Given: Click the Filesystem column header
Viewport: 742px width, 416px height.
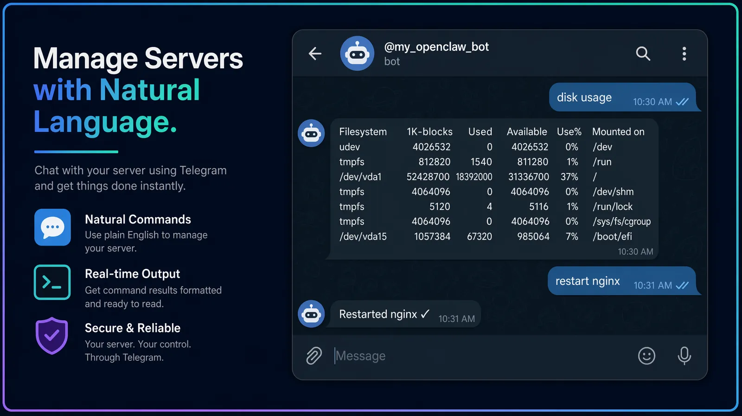Looking at the screenshot, I should coord(363,132).
